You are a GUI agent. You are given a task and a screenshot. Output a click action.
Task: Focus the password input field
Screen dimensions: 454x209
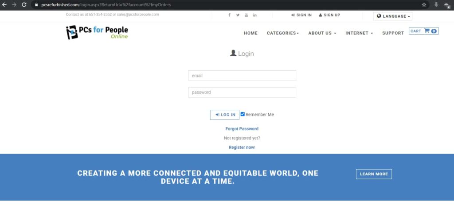tap(242, 92)
